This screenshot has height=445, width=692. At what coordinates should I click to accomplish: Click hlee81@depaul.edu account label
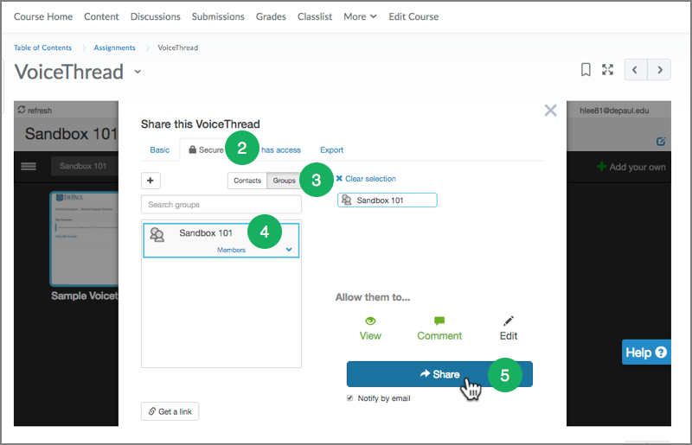click(614, 111)
